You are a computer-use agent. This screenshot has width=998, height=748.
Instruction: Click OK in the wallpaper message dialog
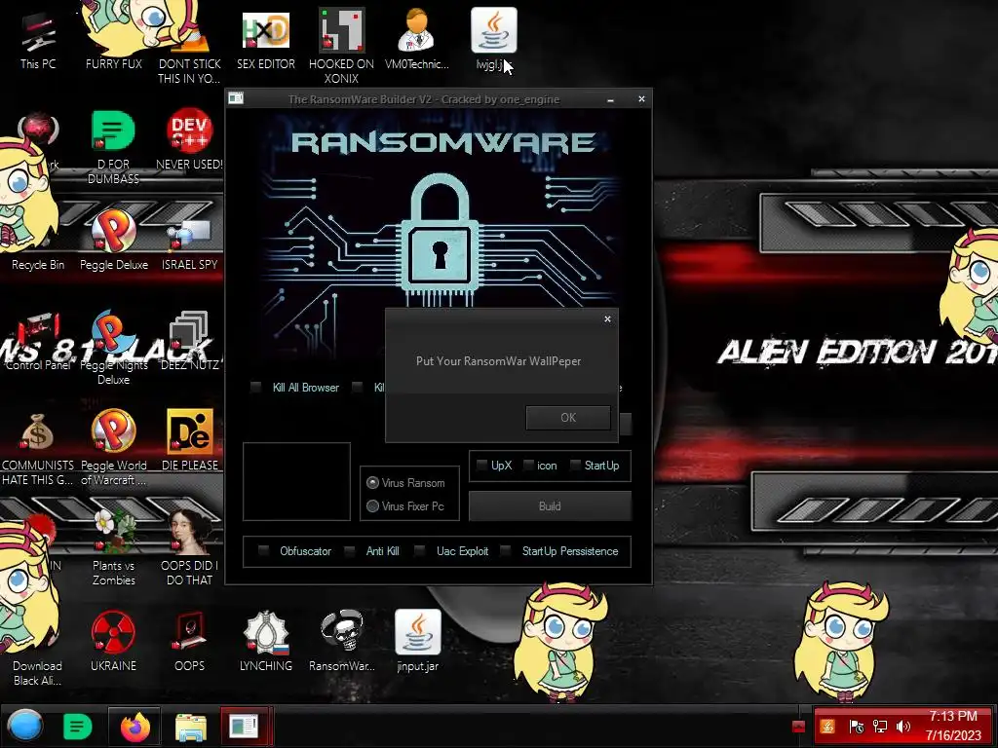point(568,417)
